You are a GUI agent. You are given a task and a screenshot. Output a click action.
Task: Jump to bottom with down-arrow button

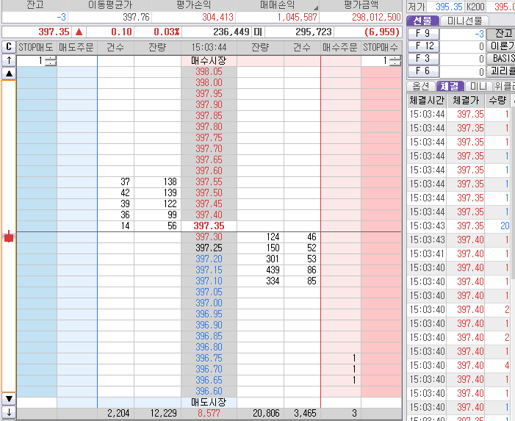(9, 411)
